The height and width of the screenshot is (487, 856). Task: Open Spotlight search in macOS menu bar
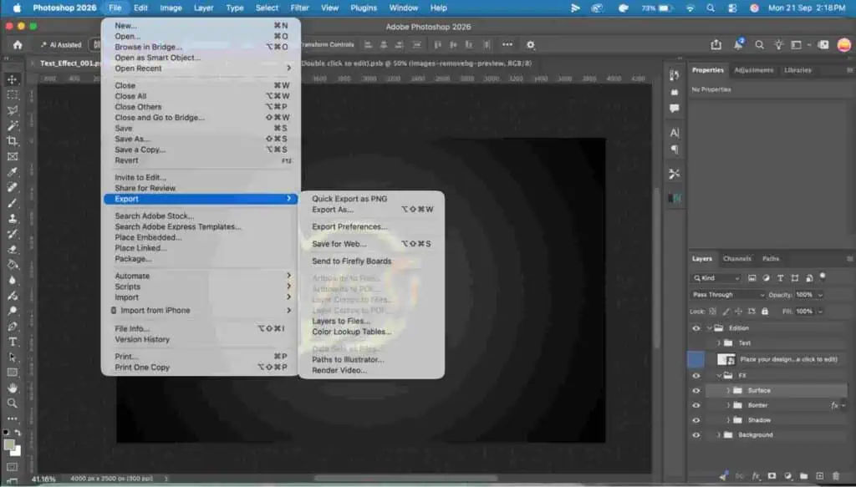point(711,8)
